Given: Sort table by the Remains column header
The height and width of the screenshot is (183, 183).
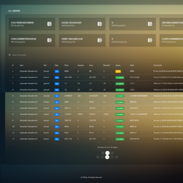Looking at the screenshot, I should (x=107, y=65).
